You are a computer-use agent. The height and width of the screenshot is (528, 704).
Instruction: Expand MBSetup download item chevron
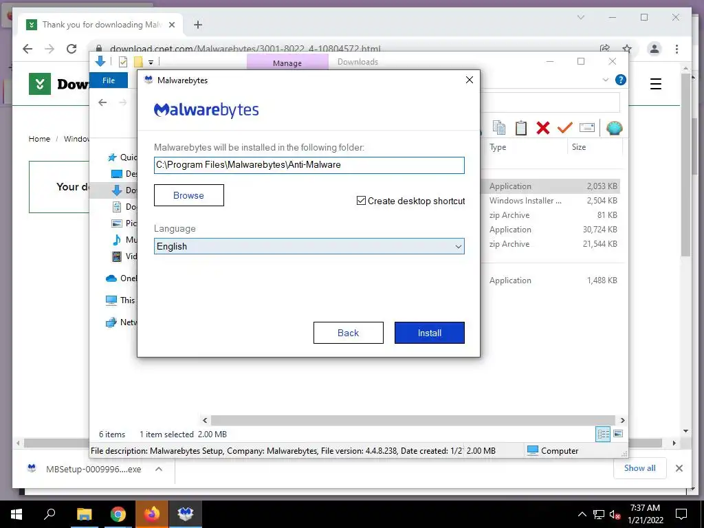(159, 469)
